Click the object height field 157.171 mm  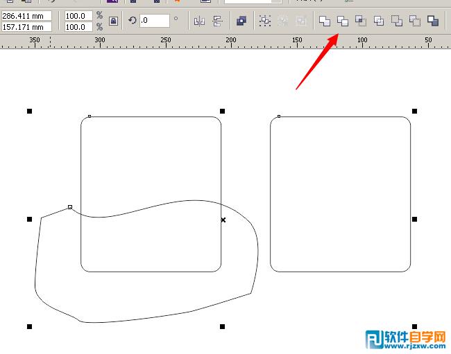click(26, 27)
